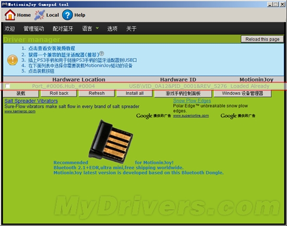This screenshot has width=287, height=226.
Task: Click step 3 插上PS3手柄 instruction text
Action: [x=82, y=60]
